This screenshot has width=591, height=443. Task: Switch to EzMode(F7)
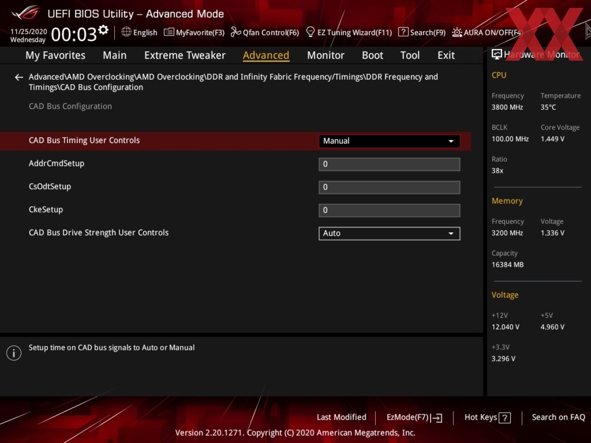[408, 417]
